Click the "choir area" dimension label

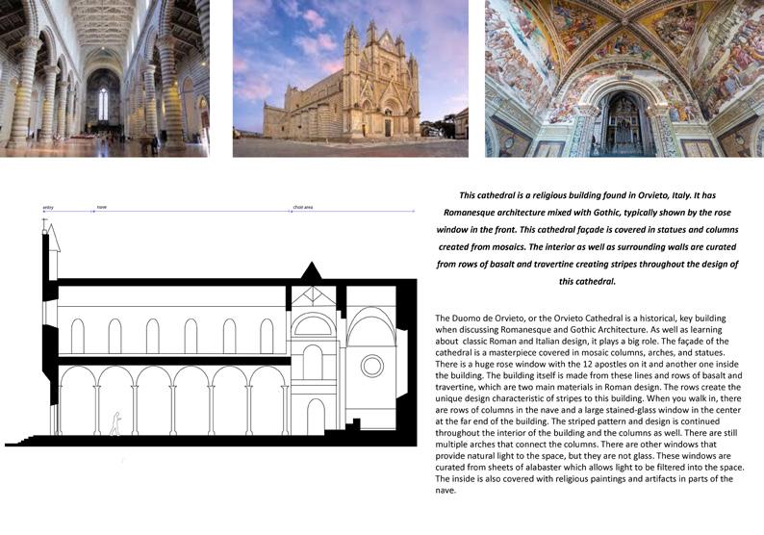[x=302, y=207]
